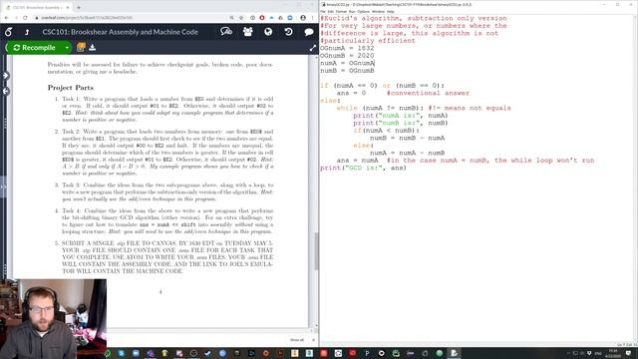
Task: Click the 'Show all' downloads link
Action: 297,340
